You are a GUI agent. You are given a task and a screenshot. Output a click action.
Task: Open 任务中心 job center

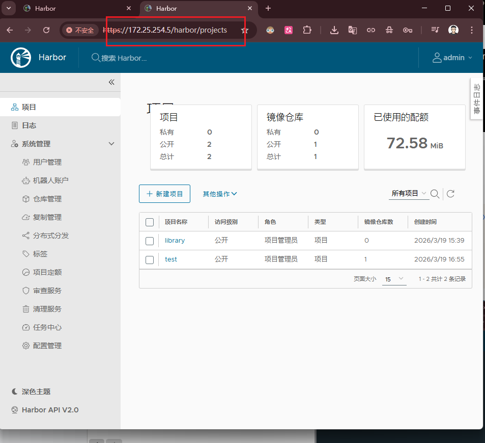pyautogui.click(x=47, y=327)
